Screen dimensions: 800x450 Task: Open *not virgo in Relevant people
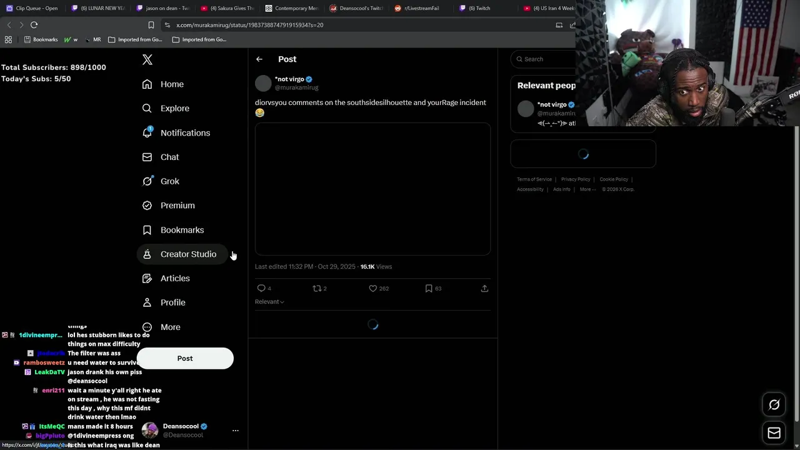552,104
